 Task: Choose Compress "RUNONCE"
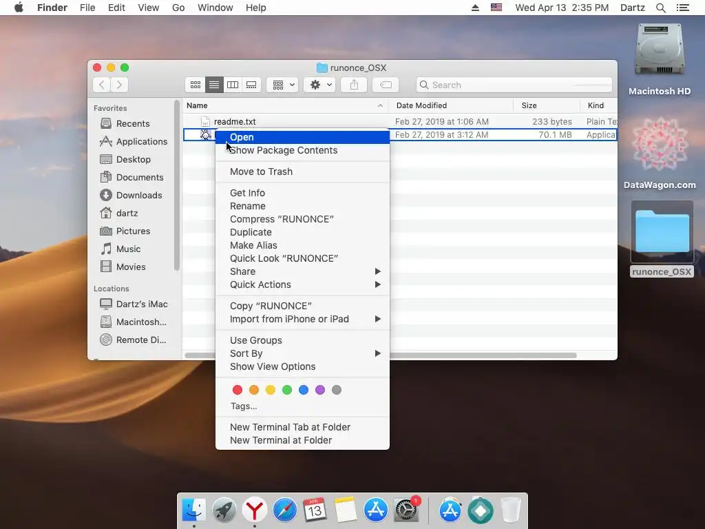303,219
